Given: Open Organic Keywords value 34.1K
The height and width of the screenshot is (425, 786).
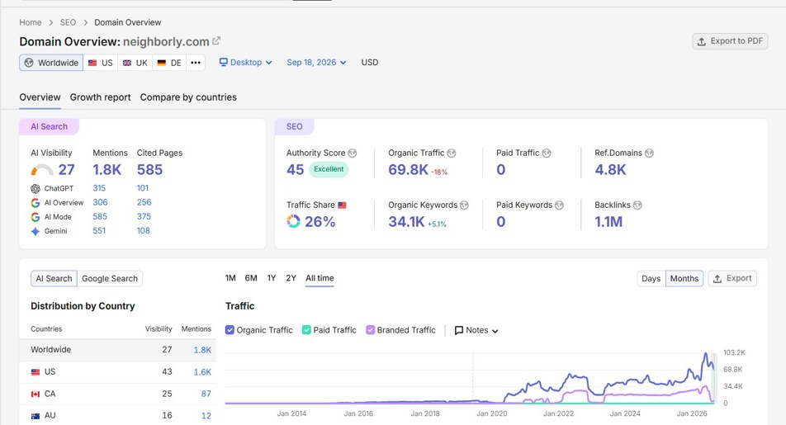Looking at the screenshot, I should [406, 221].
